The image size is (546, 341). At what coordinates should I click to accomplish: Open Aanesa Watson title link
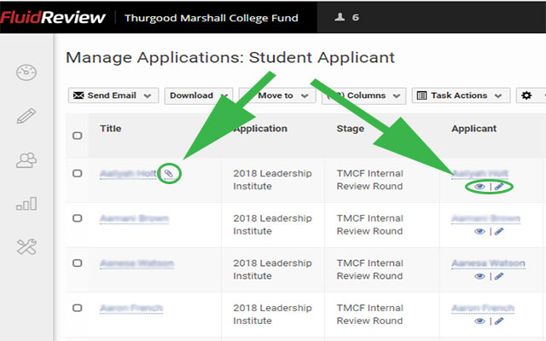pos(136,263)
